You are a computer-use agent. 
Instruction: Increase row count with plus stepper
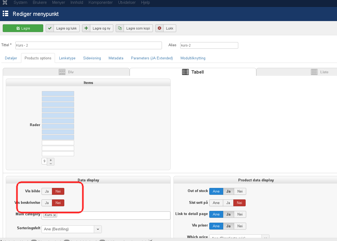click(x=51, y=160)
